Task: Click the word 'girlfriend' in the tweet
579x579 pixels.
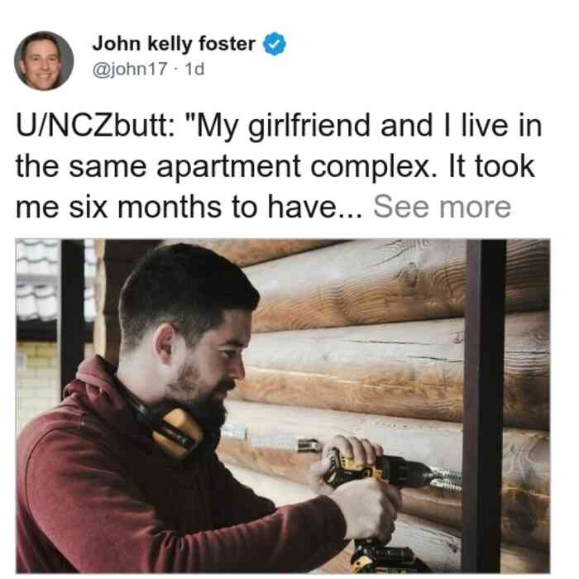Action: pos(309,127)
